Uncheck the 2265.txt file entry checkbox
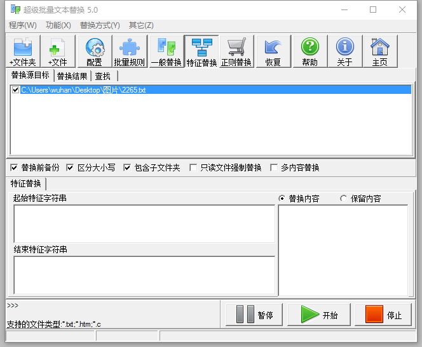422x347 pixels. [16, 90]
